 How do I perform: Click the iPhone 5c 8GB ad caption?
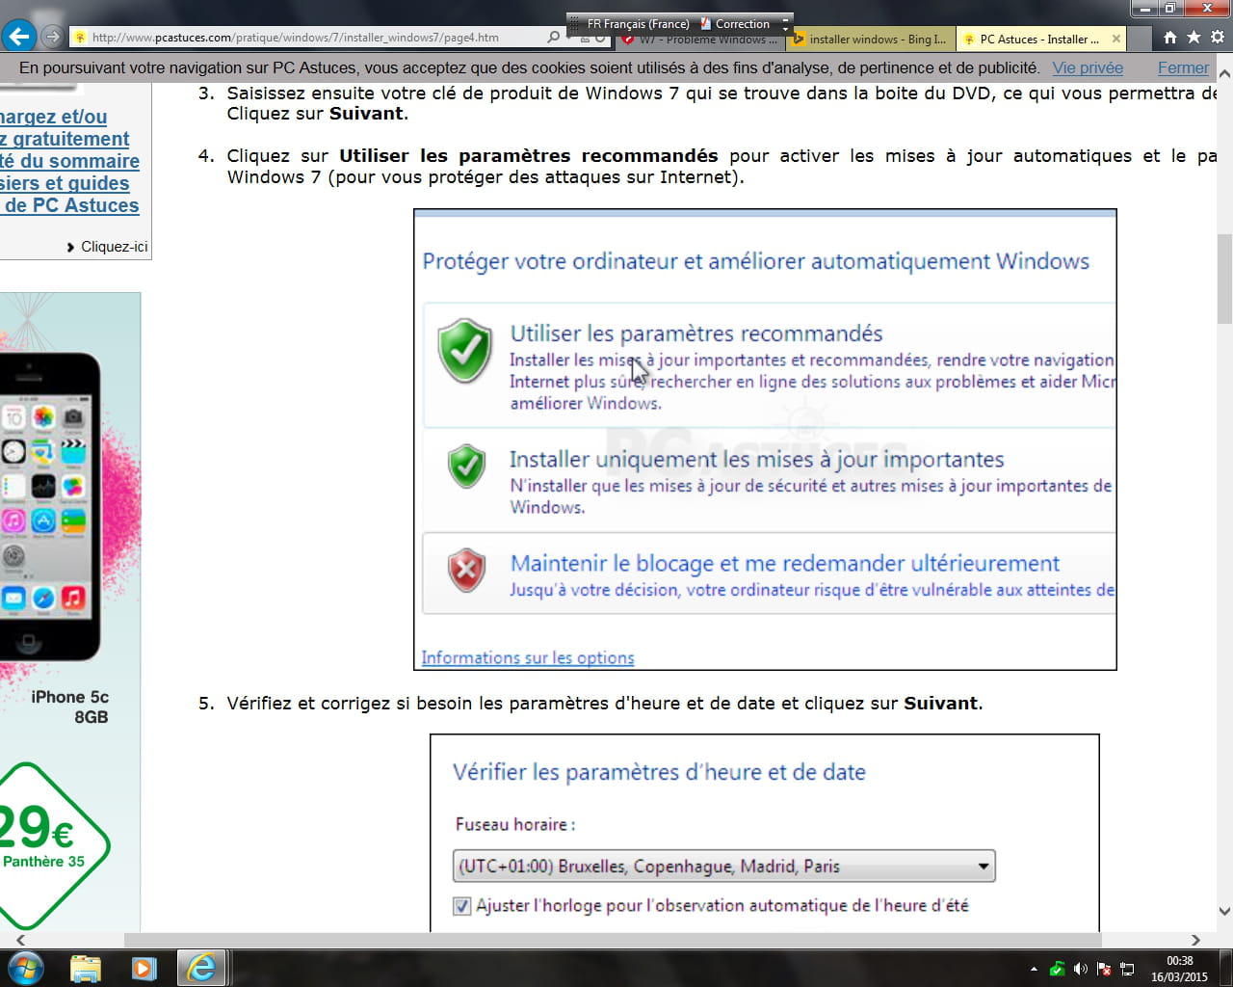coord(69,707)
